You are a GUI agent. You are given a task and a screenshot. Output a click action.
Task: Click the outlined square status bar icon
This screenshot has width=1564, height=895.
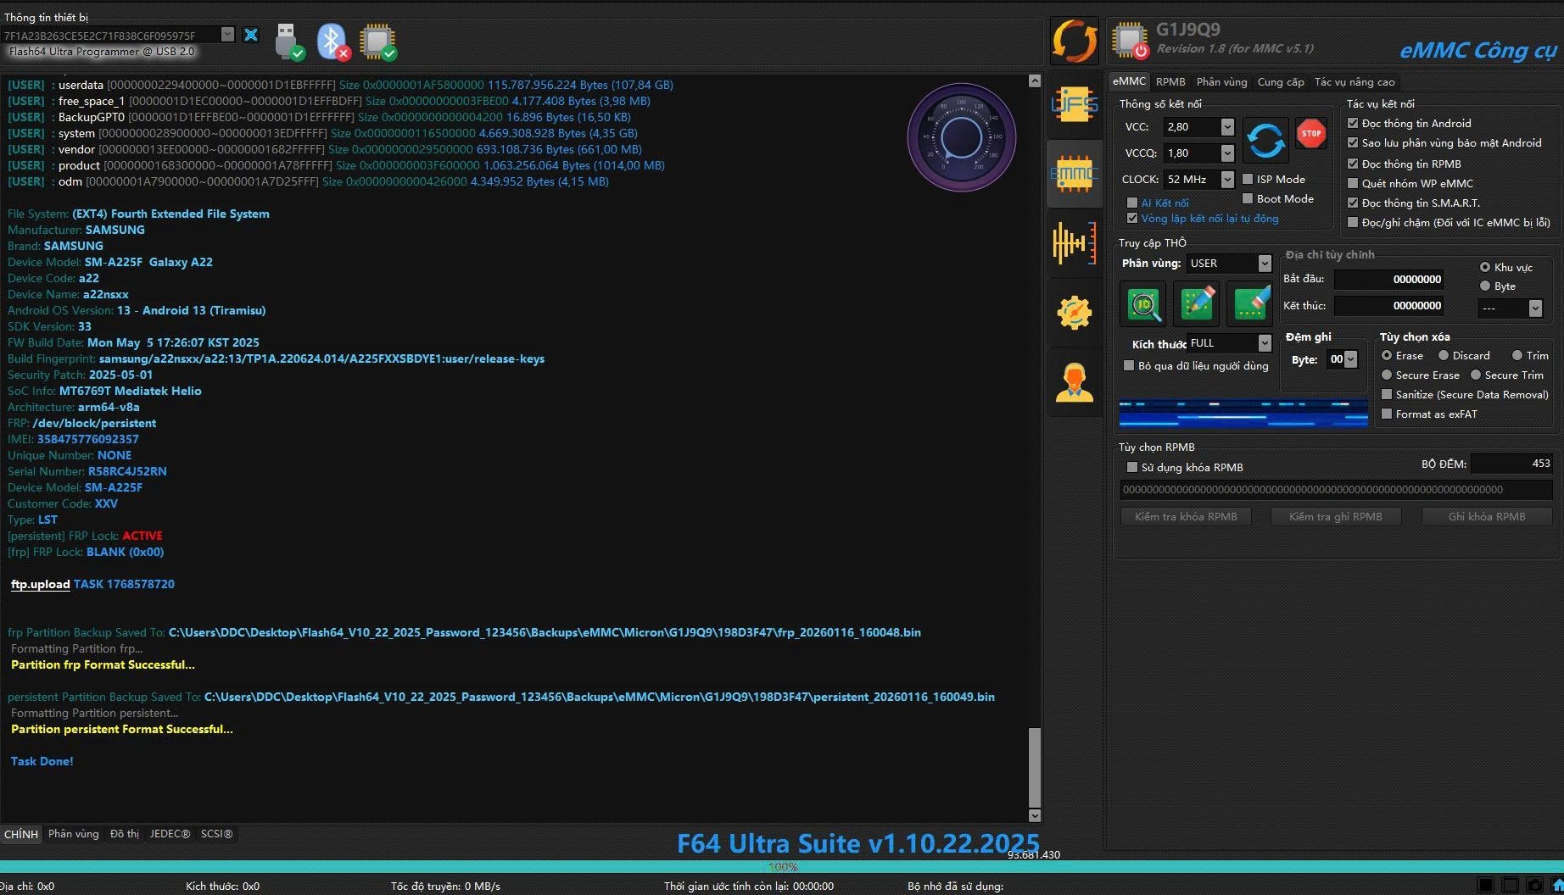click(x=1511, y=886)
